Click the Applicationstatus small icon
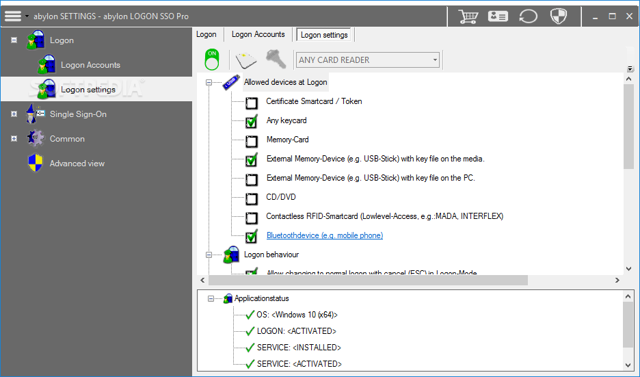 pos(228,298)
